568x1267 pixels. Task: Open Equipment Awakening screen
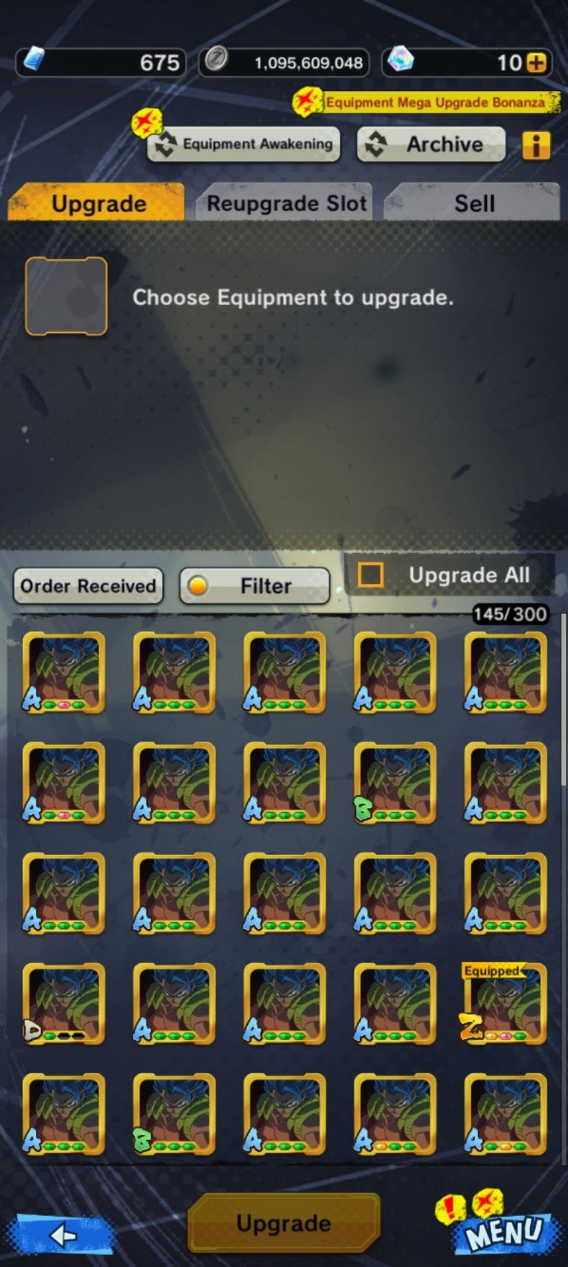point(244,144)
